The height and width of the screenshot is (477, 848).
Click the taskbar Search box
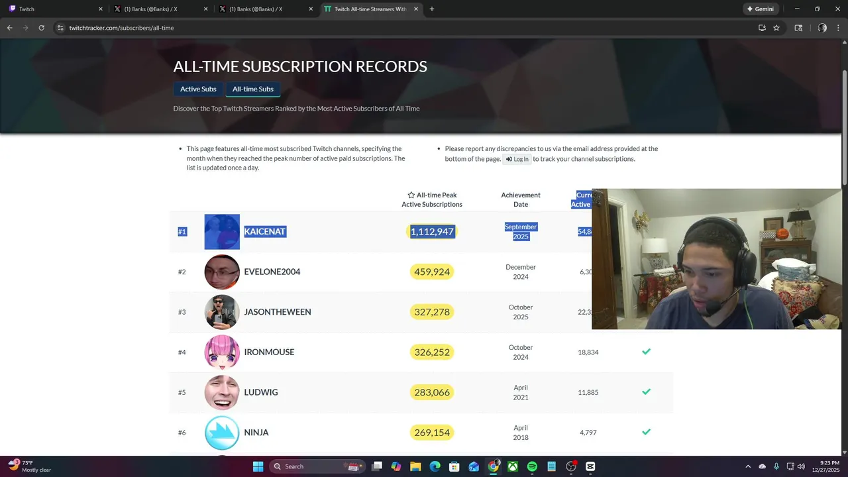[316, 466]
